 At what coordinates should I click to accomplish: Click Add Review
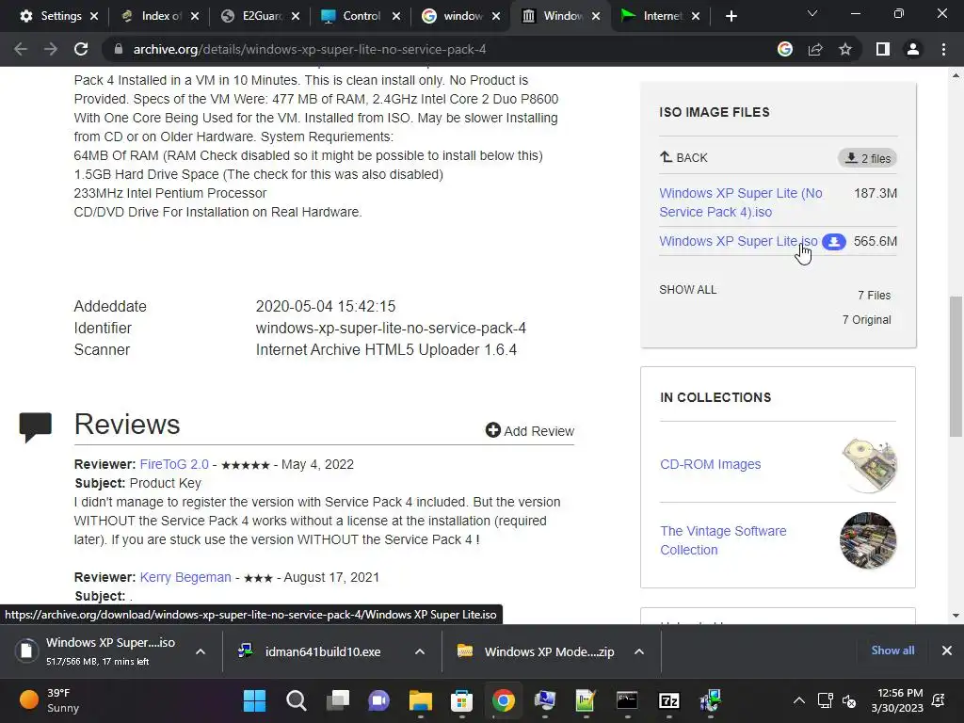coord(529,430)
